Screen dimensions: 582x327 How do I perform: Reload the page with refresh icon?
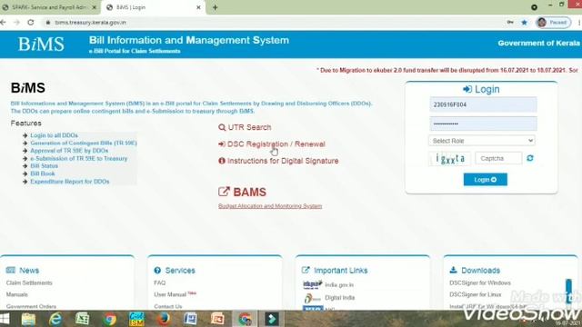pyautogui.click(x=31, y=23)
